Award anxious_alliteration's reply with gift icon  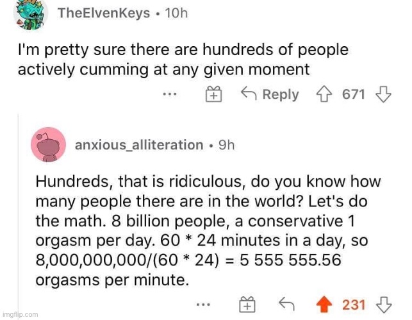tap(247, 305)
